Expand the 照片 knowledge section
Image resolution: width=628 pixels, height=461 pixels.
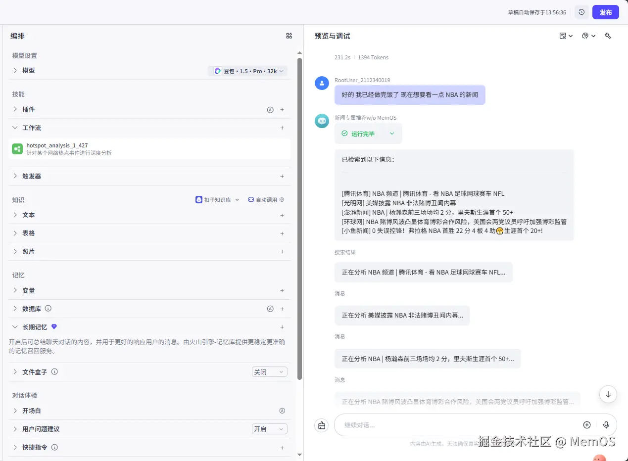(x=15, y=251)
